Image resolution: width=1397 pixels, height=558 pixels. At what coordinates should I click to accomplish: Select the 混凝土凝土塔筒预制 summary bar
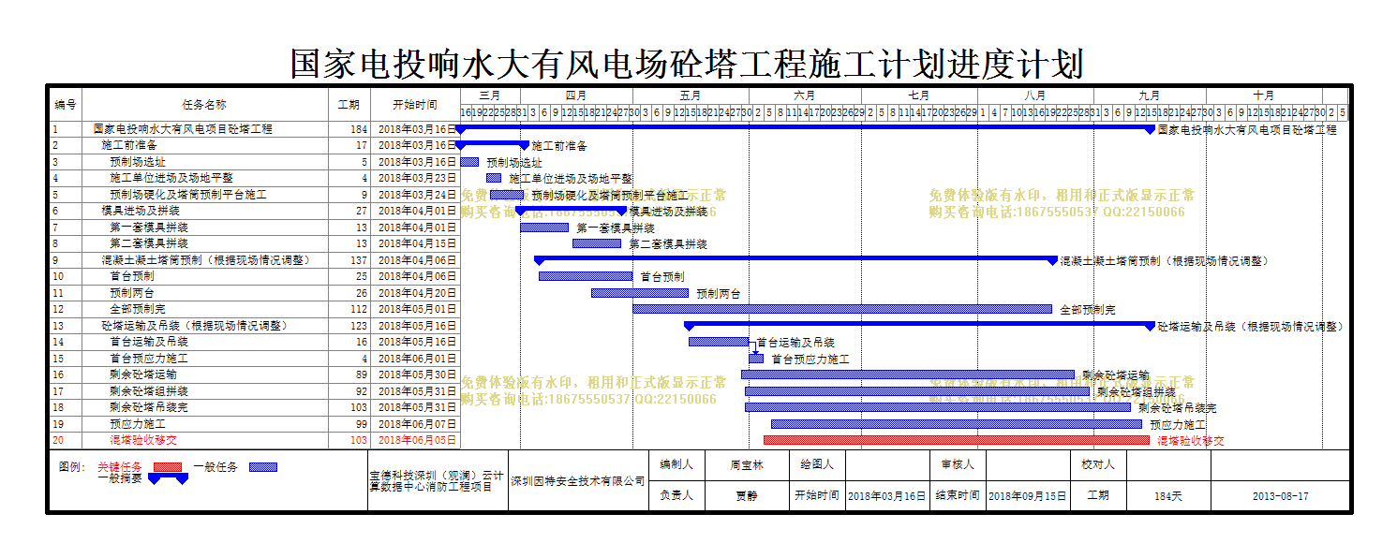click(795, 260)
